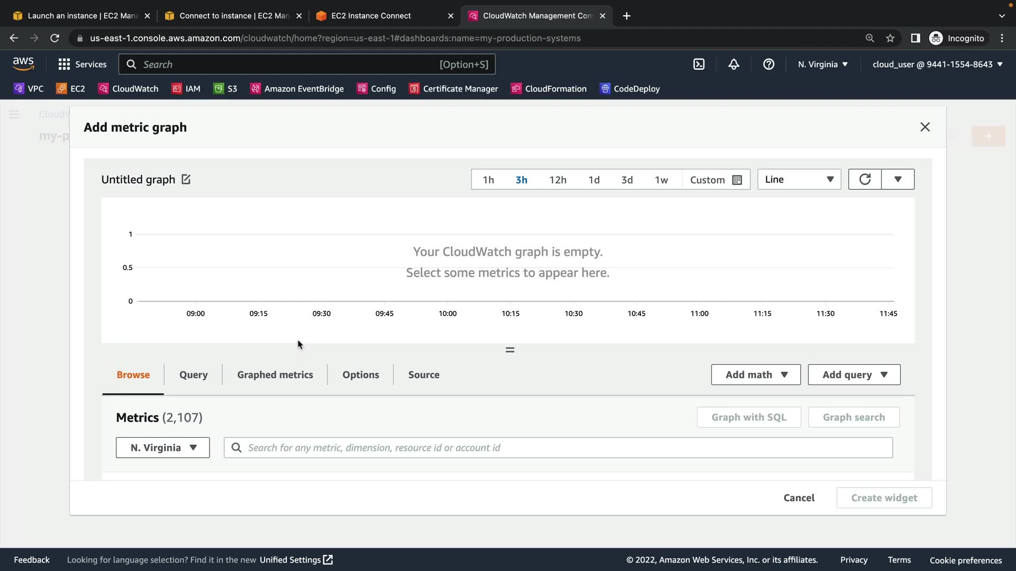Click the refresh graph icon button
1016x571 pixels.
point(865,180)
